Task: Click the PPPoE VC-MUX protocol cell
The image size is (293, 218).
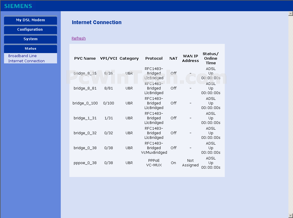Action: [x=154, y=163]
